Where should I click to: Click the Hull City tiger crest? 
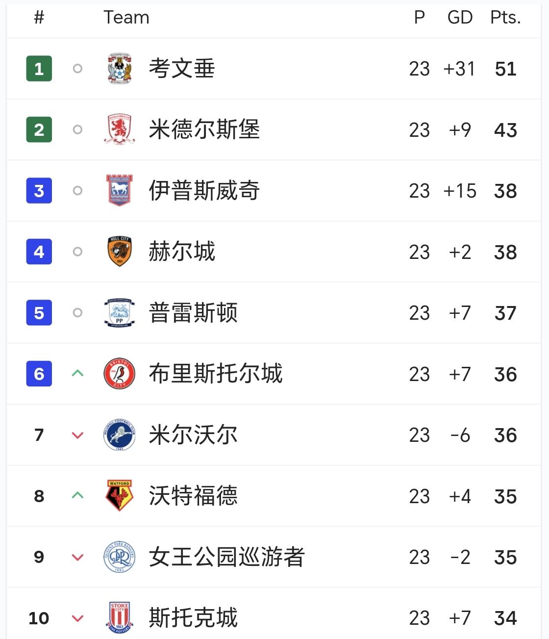[120, 252]
